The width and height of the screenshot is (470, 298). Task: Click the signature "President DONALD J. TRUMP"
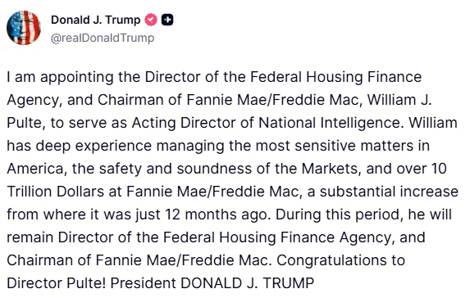tap(212, 283)
